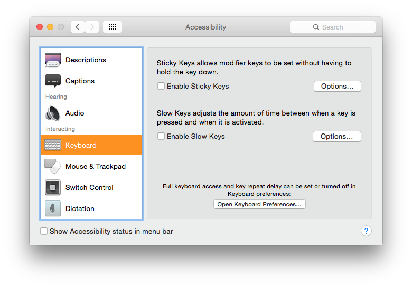
Task: Click the Search field
Action: pos(333,27)
